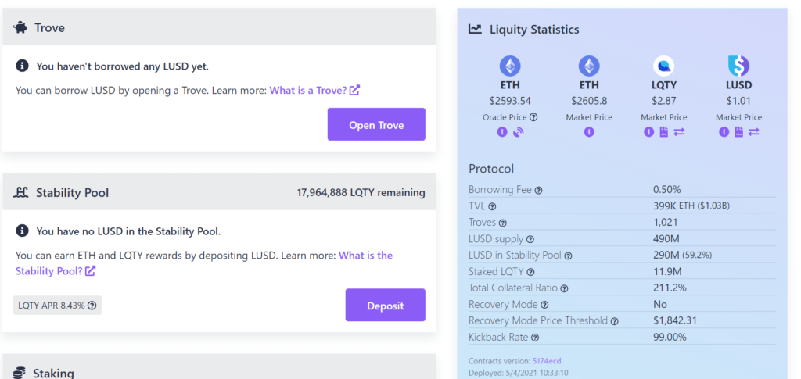Screen dimensions: 801x379
Task: Click the LUSD market price info icon
Action: pos(724,132)
